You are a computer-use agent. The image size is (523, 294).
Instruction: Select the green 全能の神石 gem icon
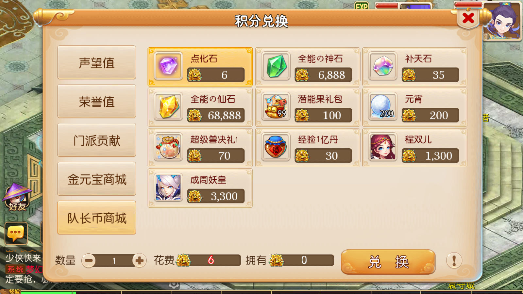coord(276,66)
